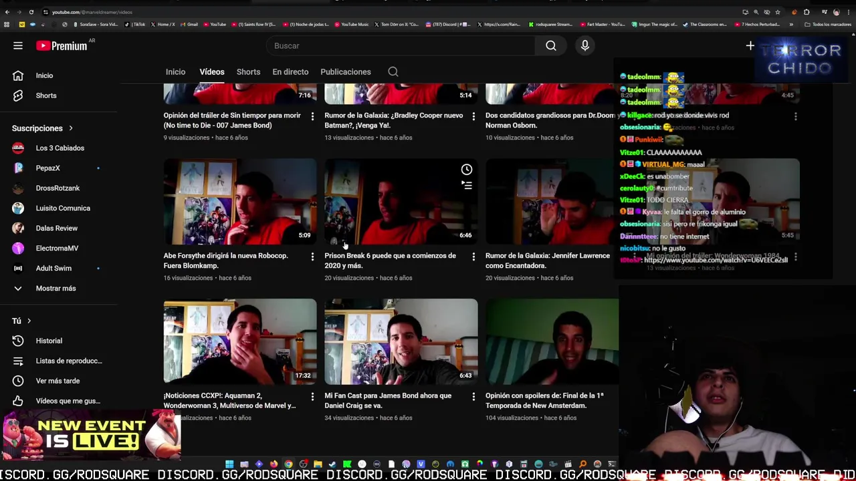
Task: Click the browser address bar URL
Action: pos(92,12)
